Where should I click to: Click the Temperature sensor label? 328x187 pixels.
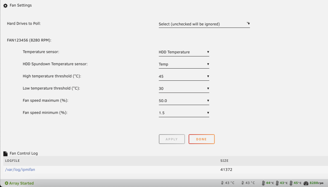(41, 52)
